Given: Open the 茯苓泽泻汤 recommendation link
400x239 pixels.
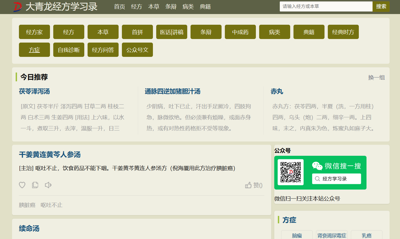Looking at the screenshot, I should click(34, 91).
